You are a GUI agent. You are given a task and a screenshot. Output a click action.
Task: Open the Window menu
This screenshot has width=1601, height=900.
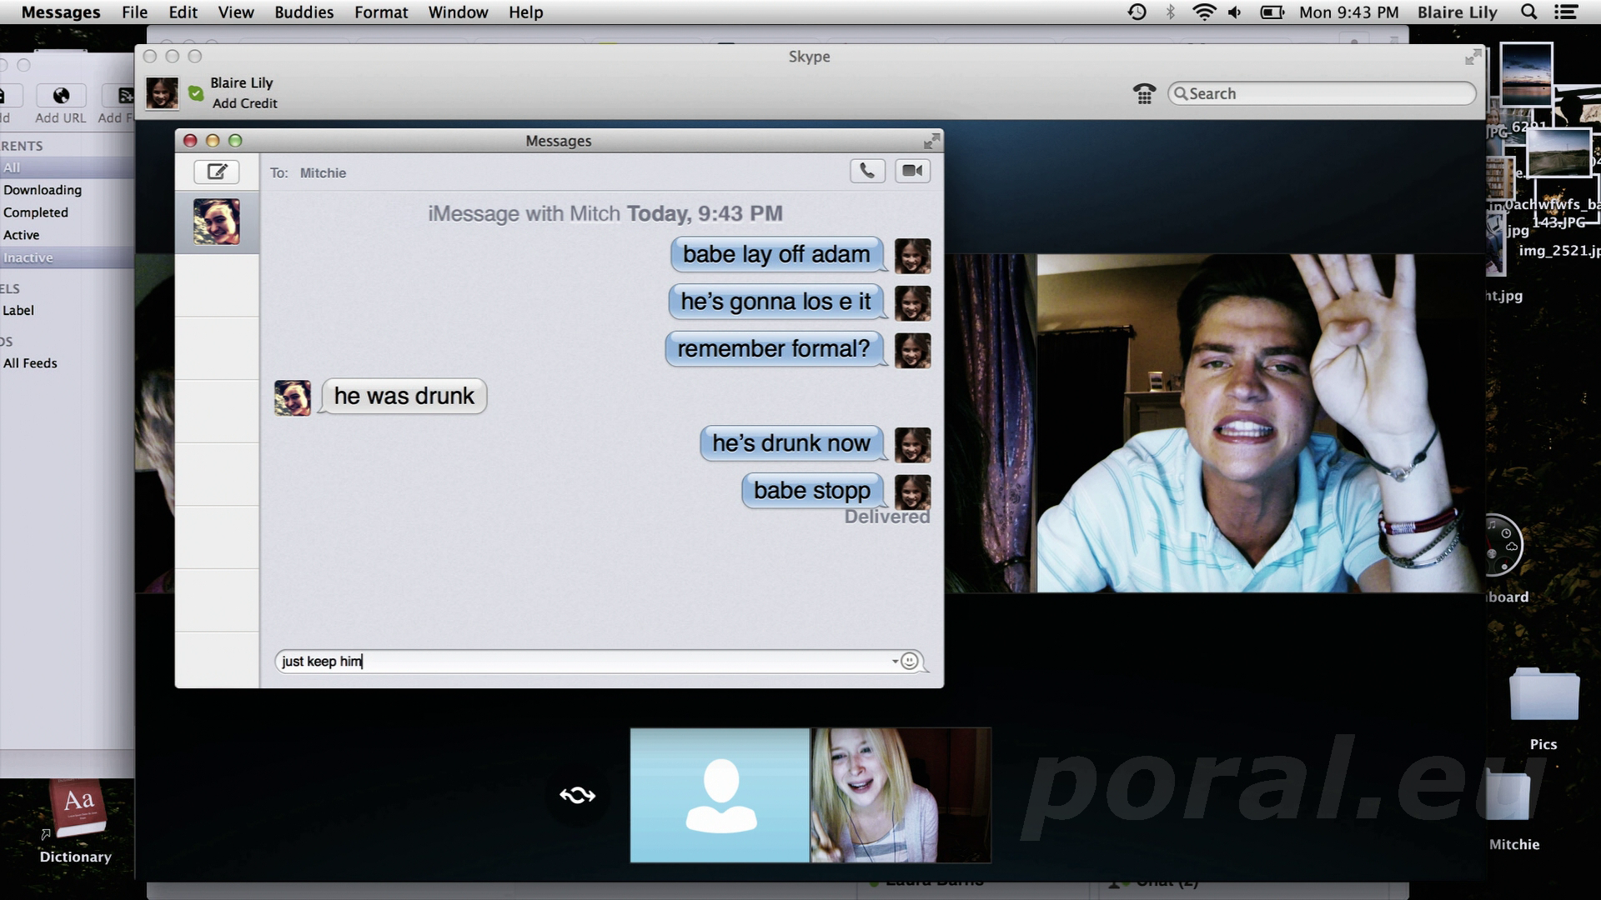pos(458,12)
